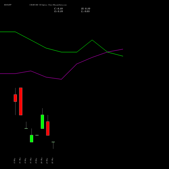This screenshot has height=169, width=169.
Task: Click the 'H: 0.10' high value
Action: point(86,9)
